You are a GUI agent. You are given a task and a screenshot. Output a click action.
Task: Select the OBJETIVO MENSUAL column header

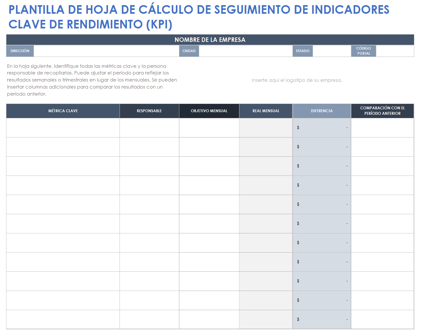[x=209, y=111]
